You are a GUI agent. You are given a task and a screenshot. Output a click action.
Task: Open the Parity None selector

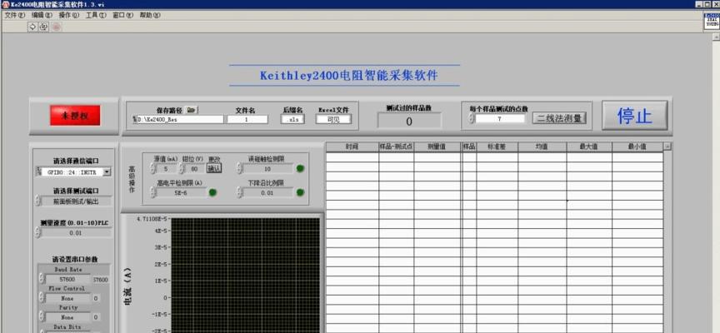(68, 317)
